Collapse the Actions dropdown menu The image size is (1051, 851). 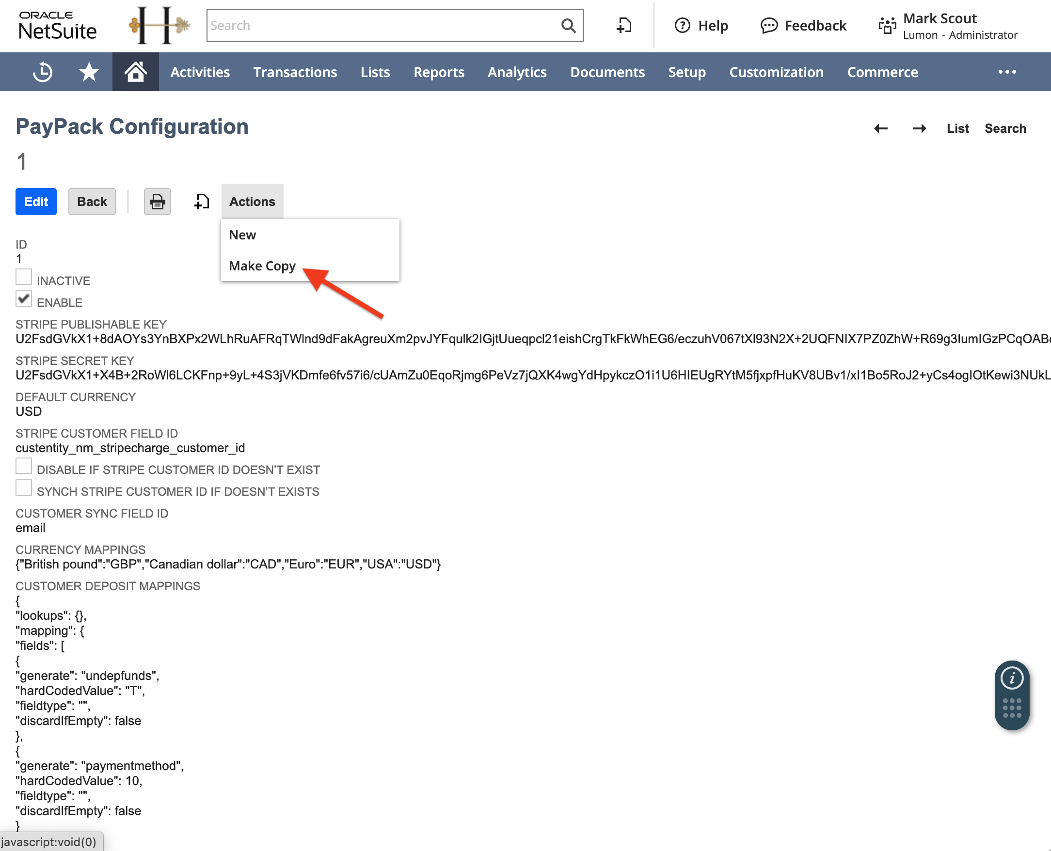coord(252,202)
